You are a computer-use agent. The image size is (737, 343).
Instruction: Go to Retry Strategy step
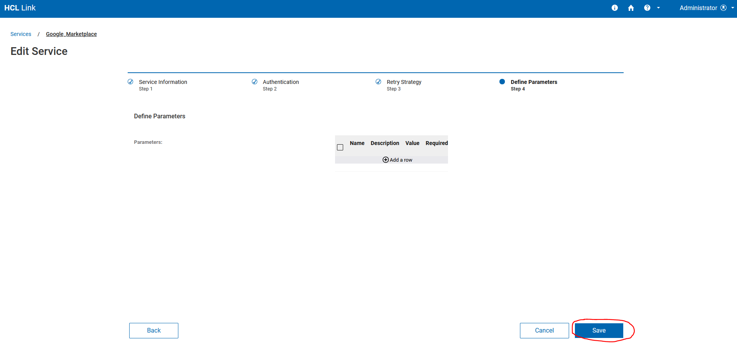tap(404, 85)
